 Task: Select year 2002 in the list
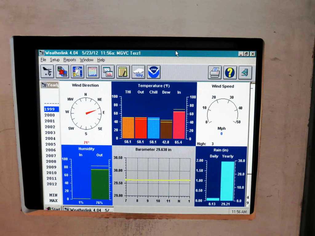click(50, 127)
